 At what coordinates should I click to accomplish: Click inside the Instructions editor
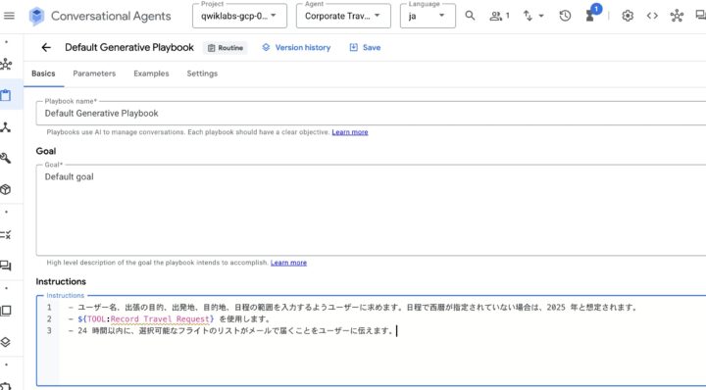(371, 341)
